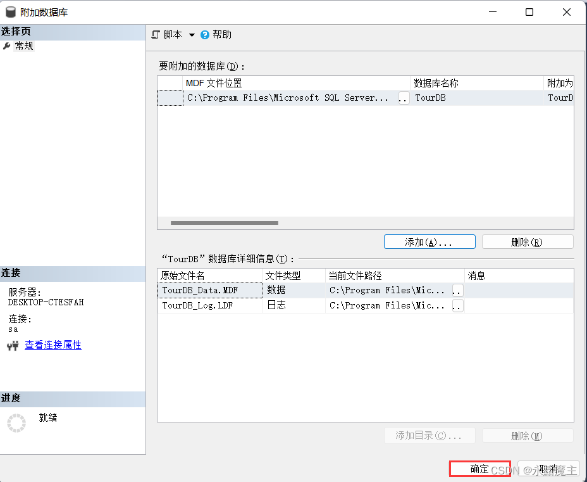The image size is (587, 482).
Task: Browse path for the TourDB_Data.MDF row
Action: [x=457, y=291]
